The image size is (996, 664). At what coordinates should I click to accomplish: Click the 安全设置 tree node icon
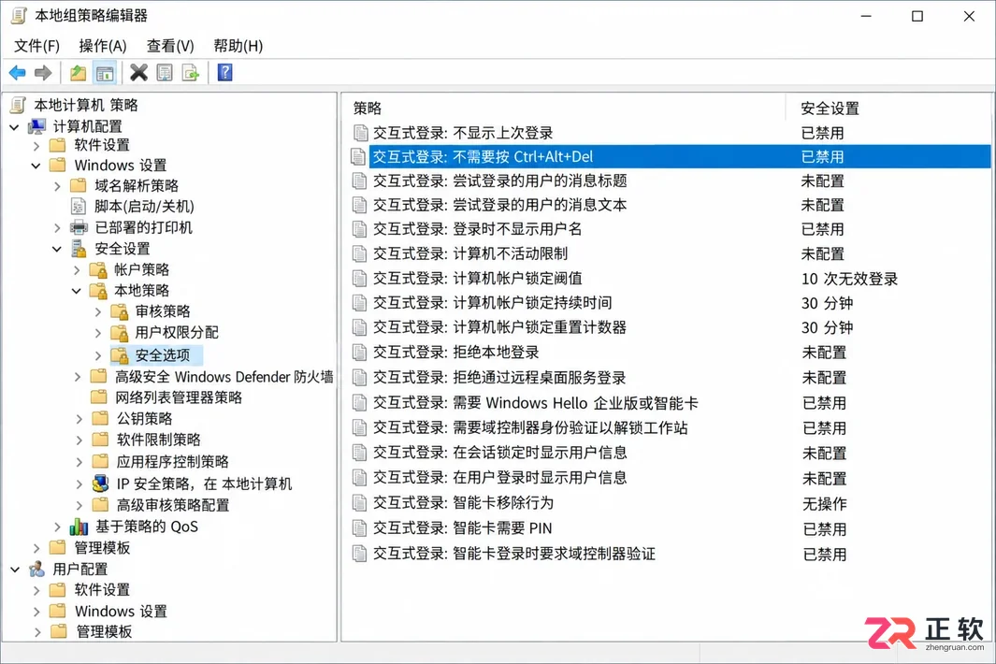(79, 249)
